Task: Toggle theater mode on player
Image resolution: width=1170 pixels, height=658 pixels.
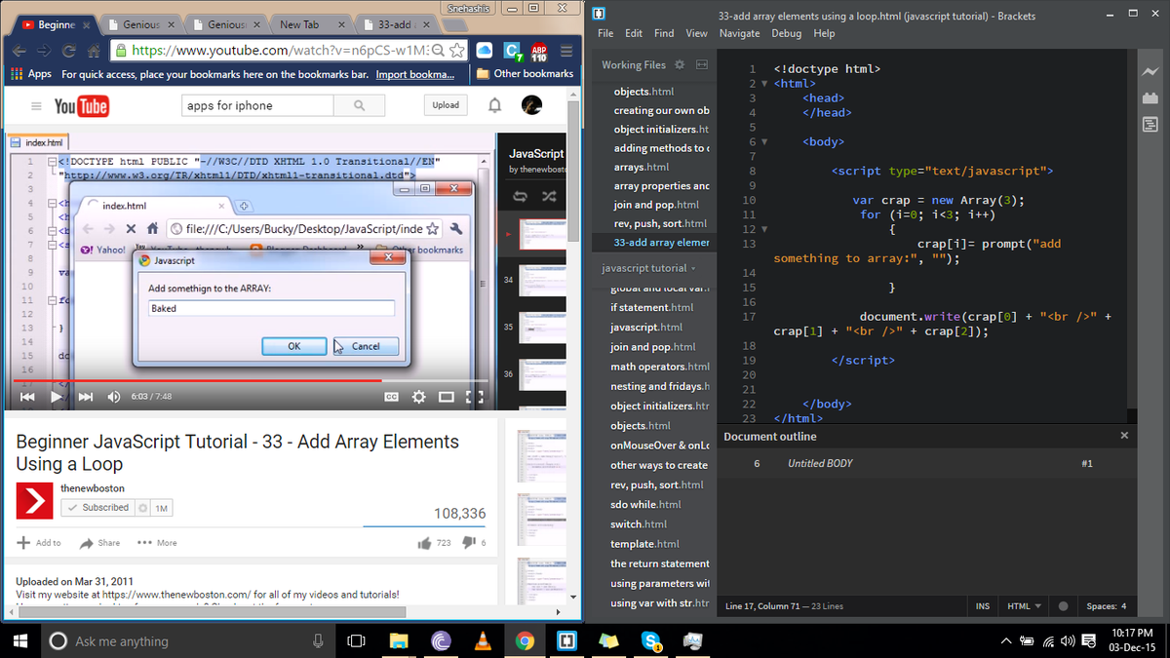Action: click(x=447, y=397)
